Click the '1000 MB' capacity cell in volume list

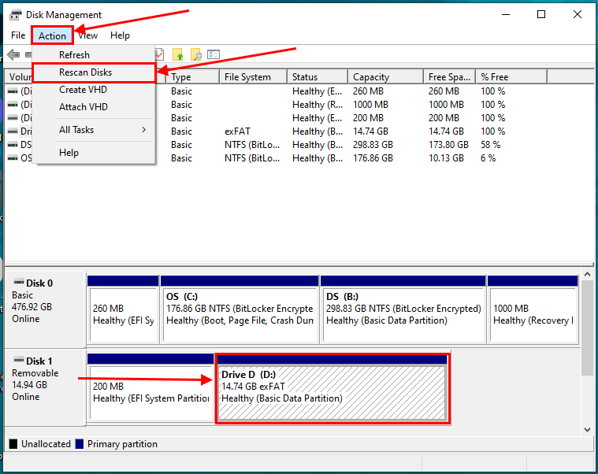click(370, 105)
